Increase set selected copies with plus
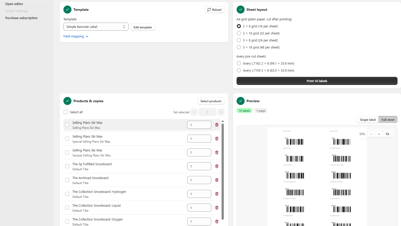This screenshot has height=226, width=401. point(221,112)
